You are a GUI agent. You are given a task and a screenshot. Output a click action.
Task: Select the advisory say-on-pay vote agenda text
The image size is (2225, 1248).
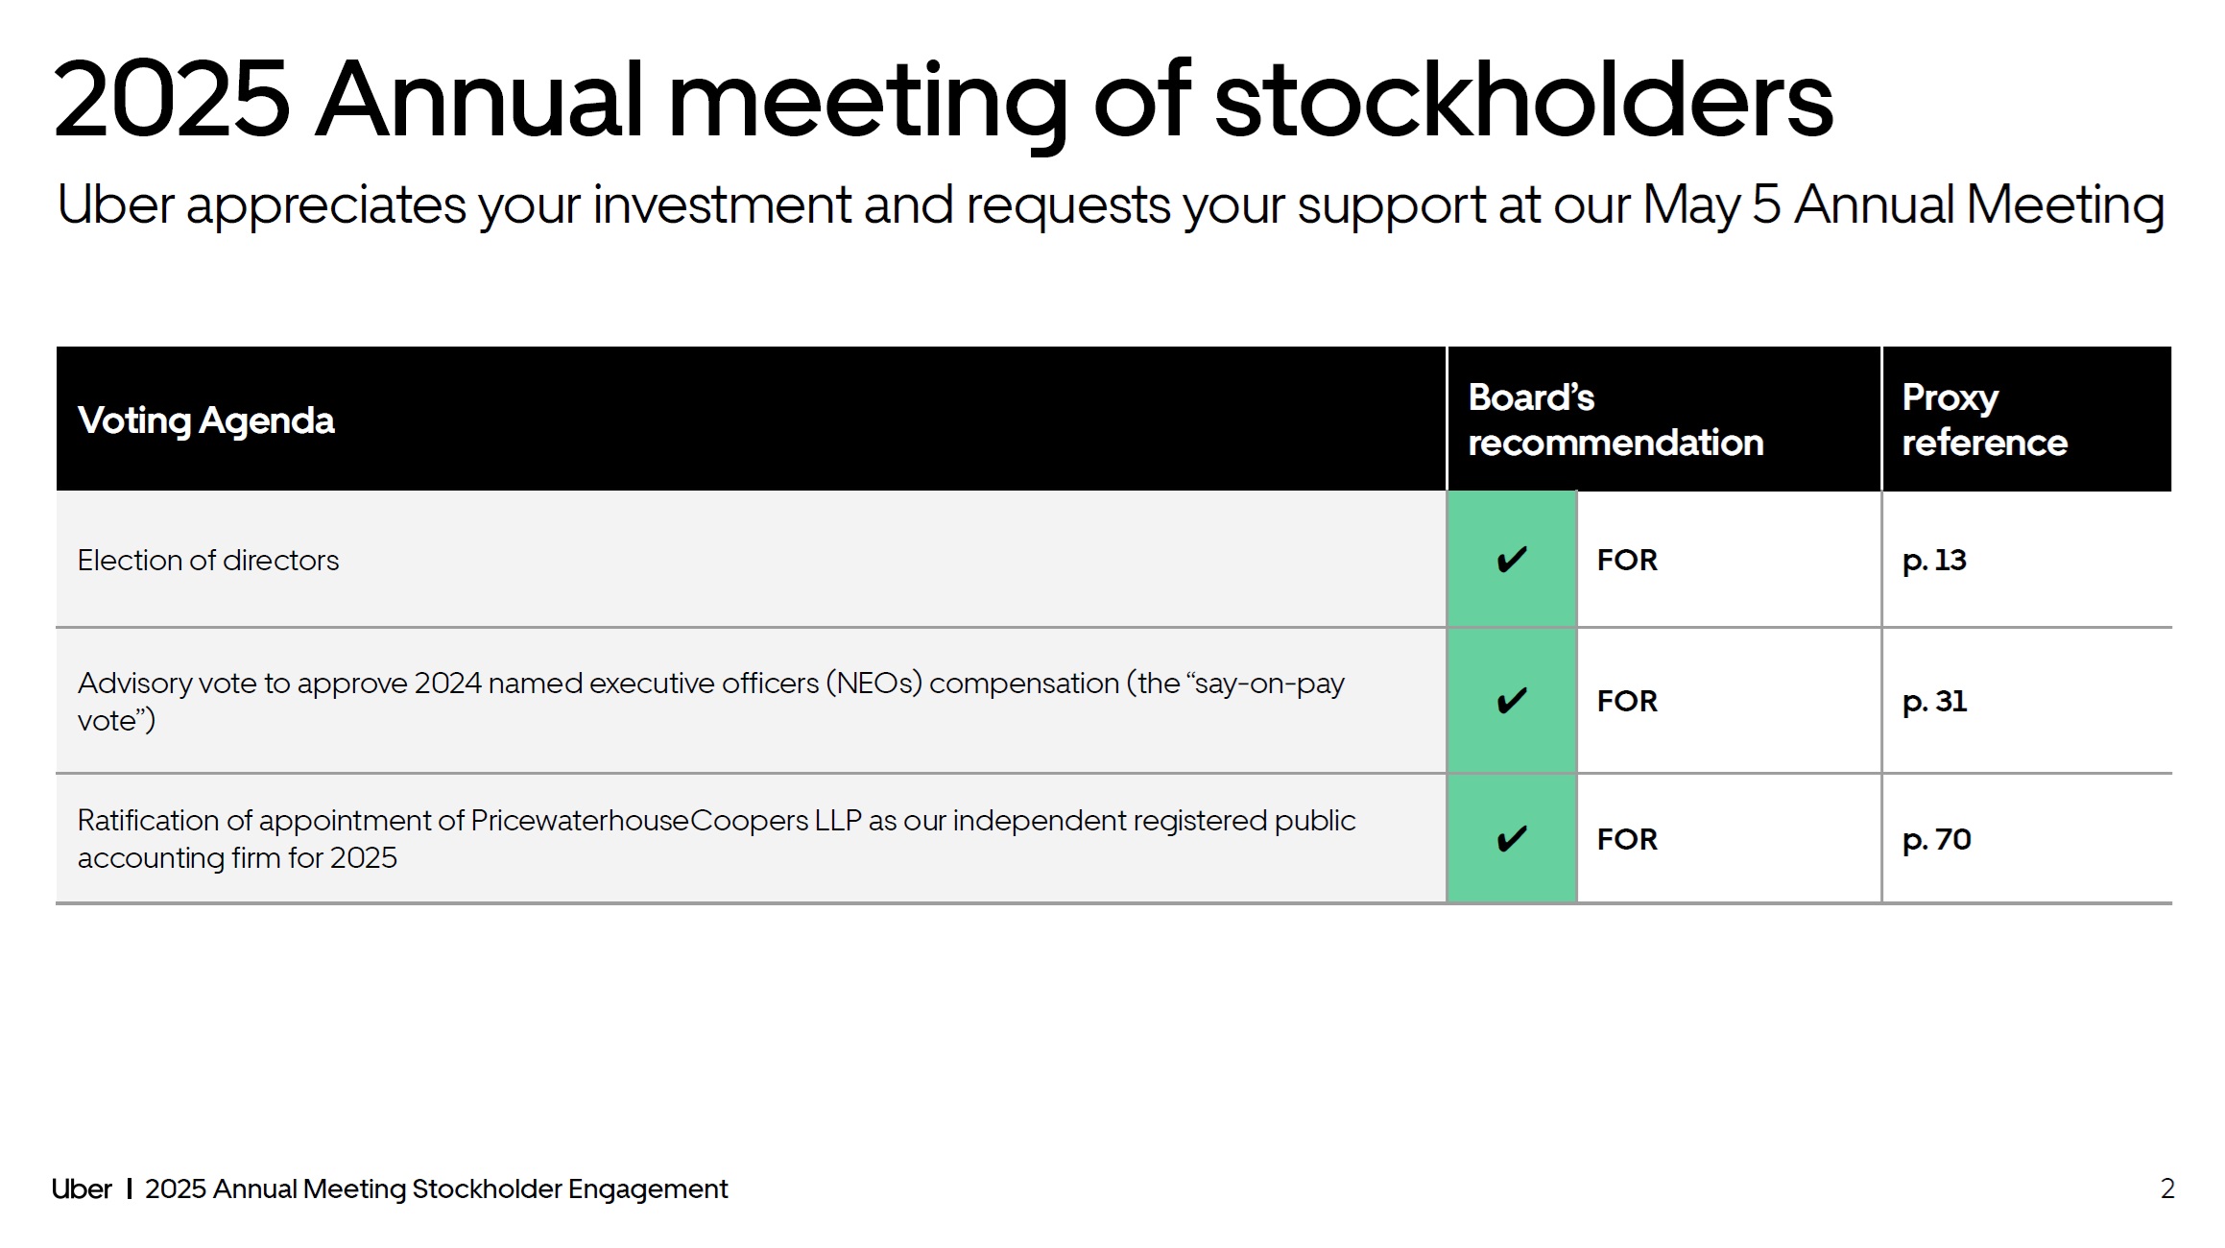710,701
